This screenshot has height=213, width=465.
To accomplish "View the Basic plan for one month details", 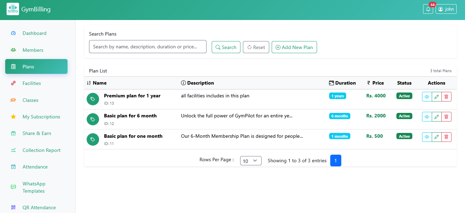I will pyautogui.click(x=427, y=137).
